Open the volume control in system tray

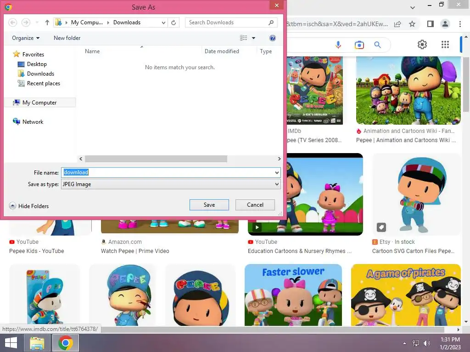coord(426,343)
